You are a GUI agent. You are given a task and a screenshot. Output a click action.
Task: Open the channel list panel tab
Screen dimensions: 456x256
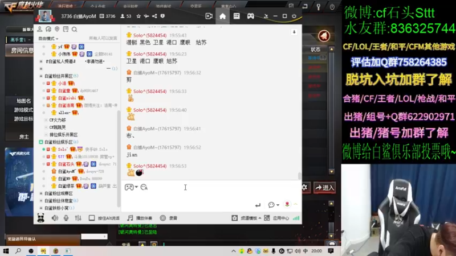[x=237, y=16]
